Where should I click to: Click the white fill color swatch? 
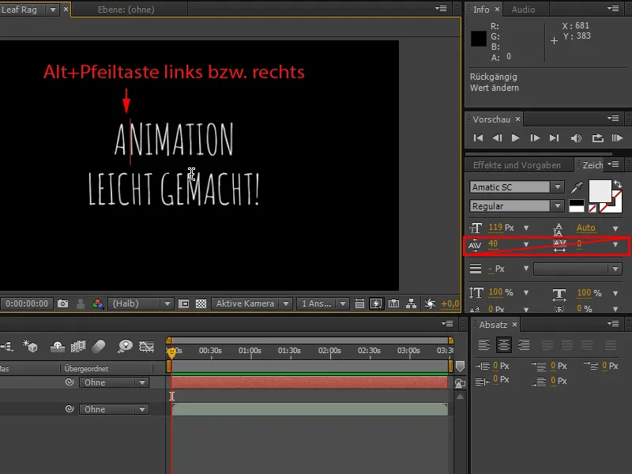coord(600,191)
